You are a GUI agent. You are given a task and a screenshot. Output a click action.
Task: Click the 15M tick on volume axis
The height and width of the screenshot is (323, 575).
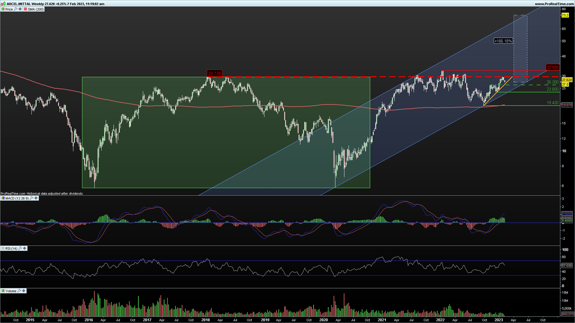point(565,293)
